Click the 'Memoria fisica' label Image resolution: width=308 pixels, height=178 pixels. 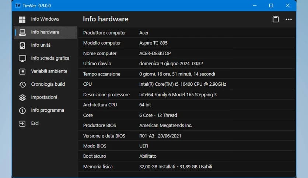(98, 167)
